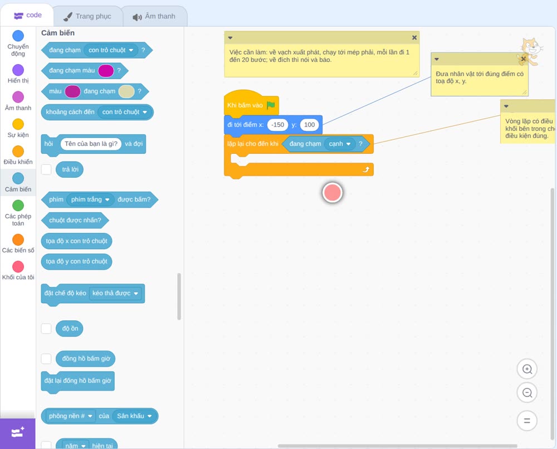The width and height of the screenshot is (557, 449).
Task: Zoom in the workspace
Action: 527,369
